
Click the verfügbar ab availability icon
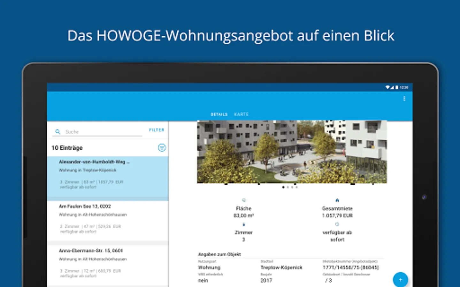pos(337,224)
